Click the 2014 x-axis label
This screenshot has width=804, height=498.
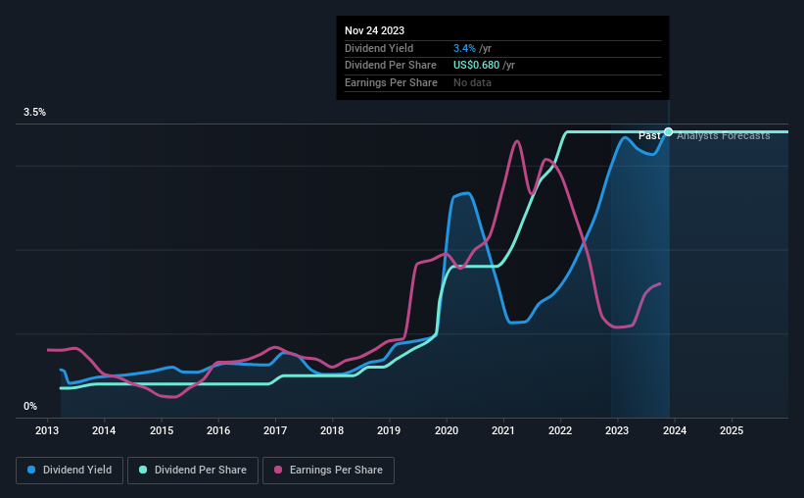(104, 430)
